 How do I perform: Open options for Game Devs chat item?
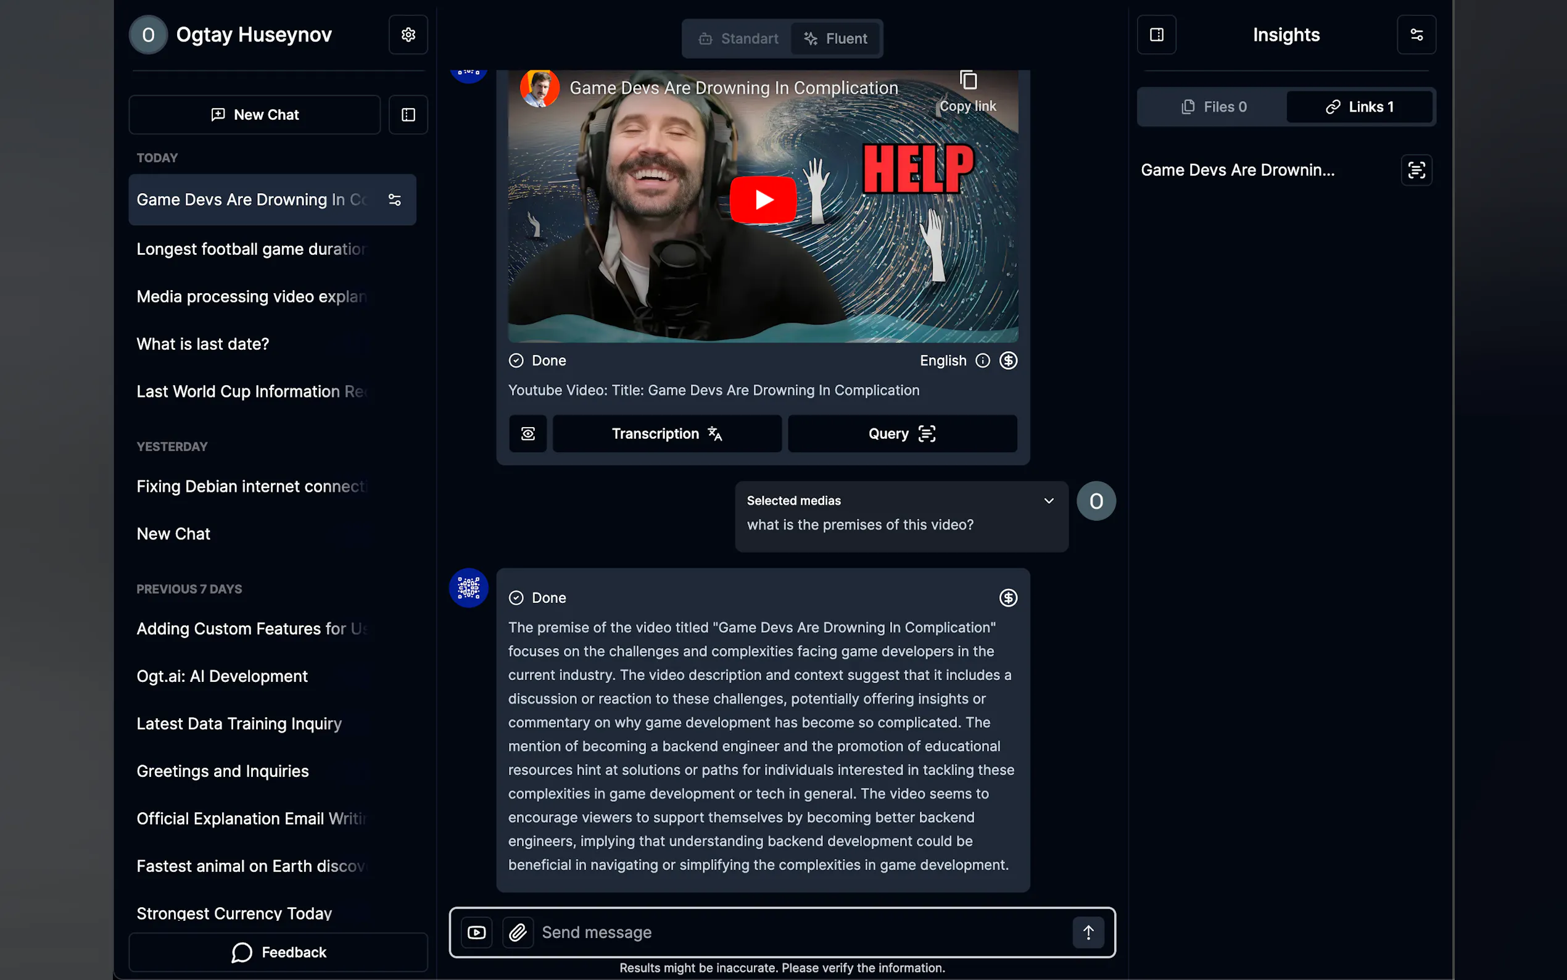click(x=394, y=199)
